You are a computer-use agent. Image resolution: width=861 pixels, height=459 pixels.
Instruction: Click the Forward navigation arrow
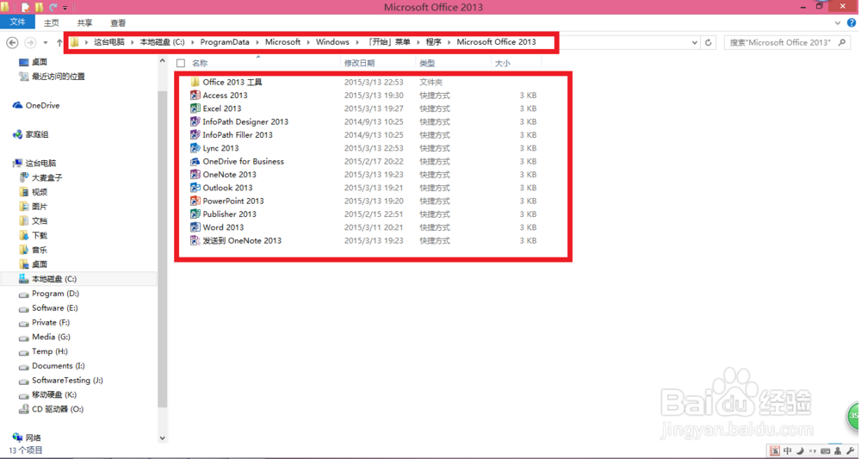[30, 42]
